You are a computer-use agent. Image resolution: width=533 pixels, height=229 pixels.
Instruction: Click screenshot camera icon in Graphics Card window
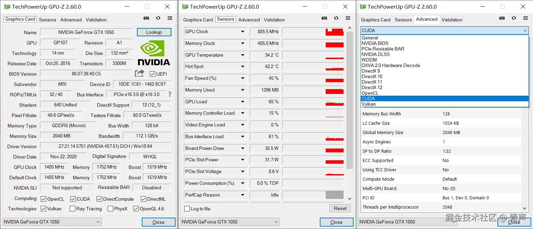pos(146,18)
